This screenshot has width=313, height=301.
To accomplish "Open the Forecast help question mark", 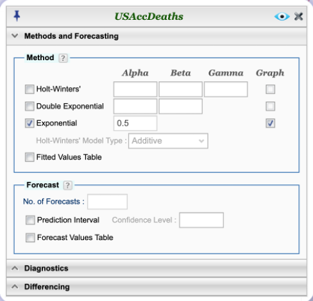I will [67, 185].
